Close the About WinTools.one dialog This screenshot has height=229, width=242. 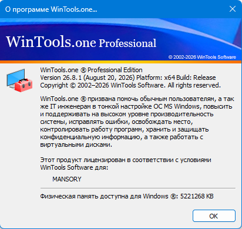tap(233, 9)
